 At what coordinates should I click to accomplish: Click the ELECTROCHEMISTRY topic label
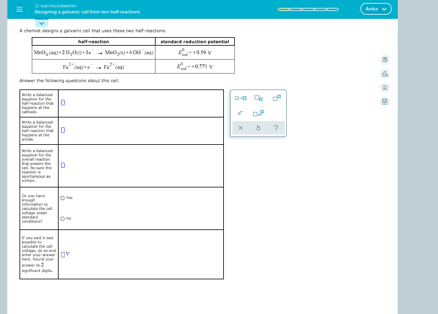[59, 6]
